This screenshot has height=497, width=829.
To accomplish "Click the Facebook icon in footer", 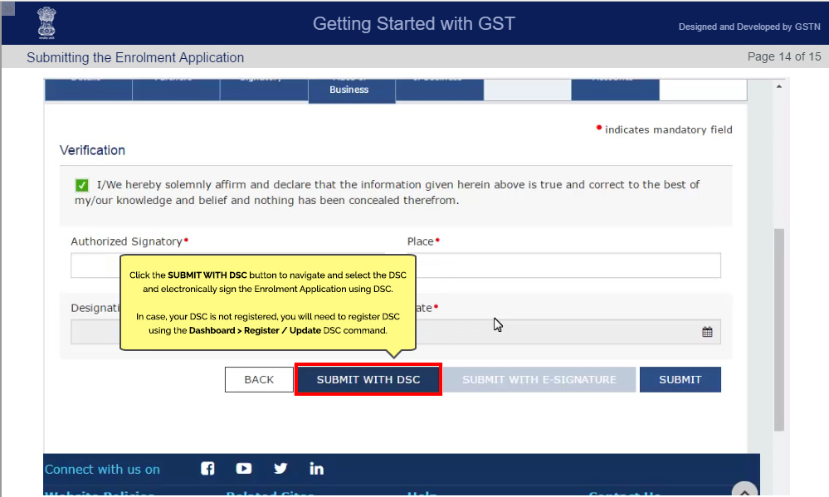I will 207,469.
